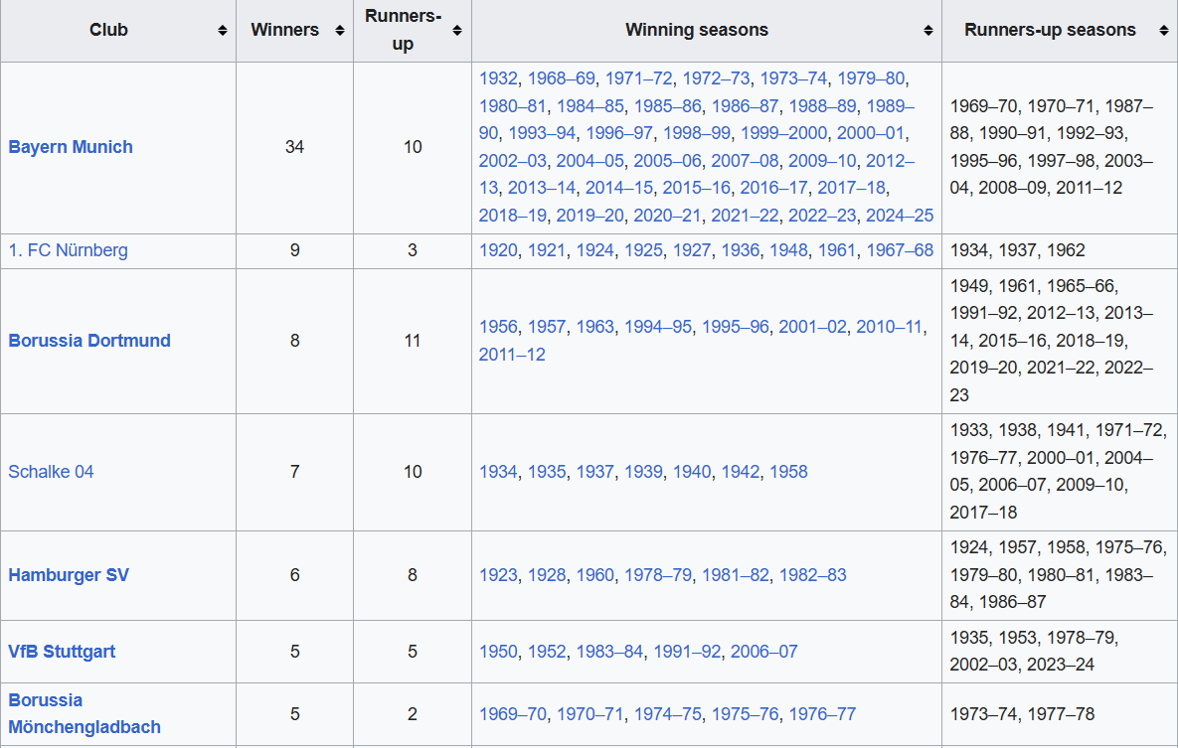Open Bayern's 2004–05 season link
The height and width of the screenshot is (748, 1178).
pos(589,161)
